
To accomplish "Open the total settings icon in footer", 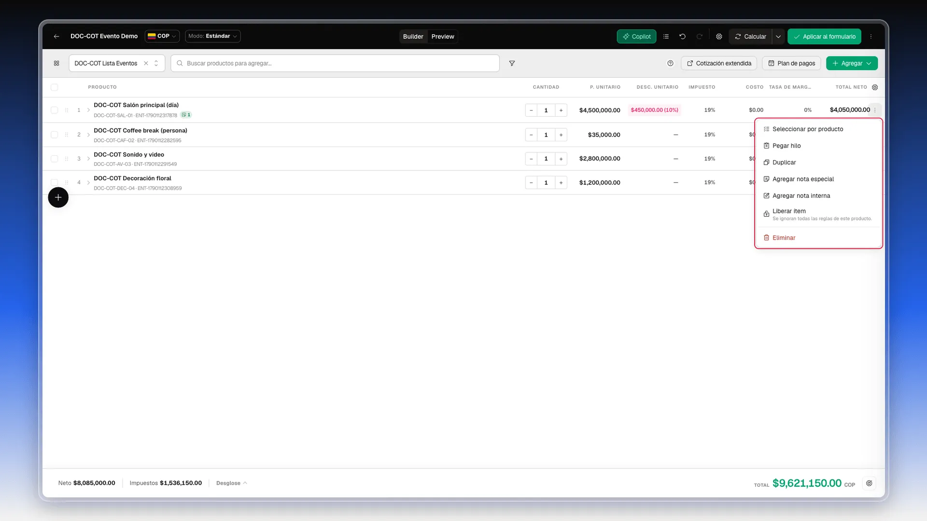I will [x=869, y=483].
